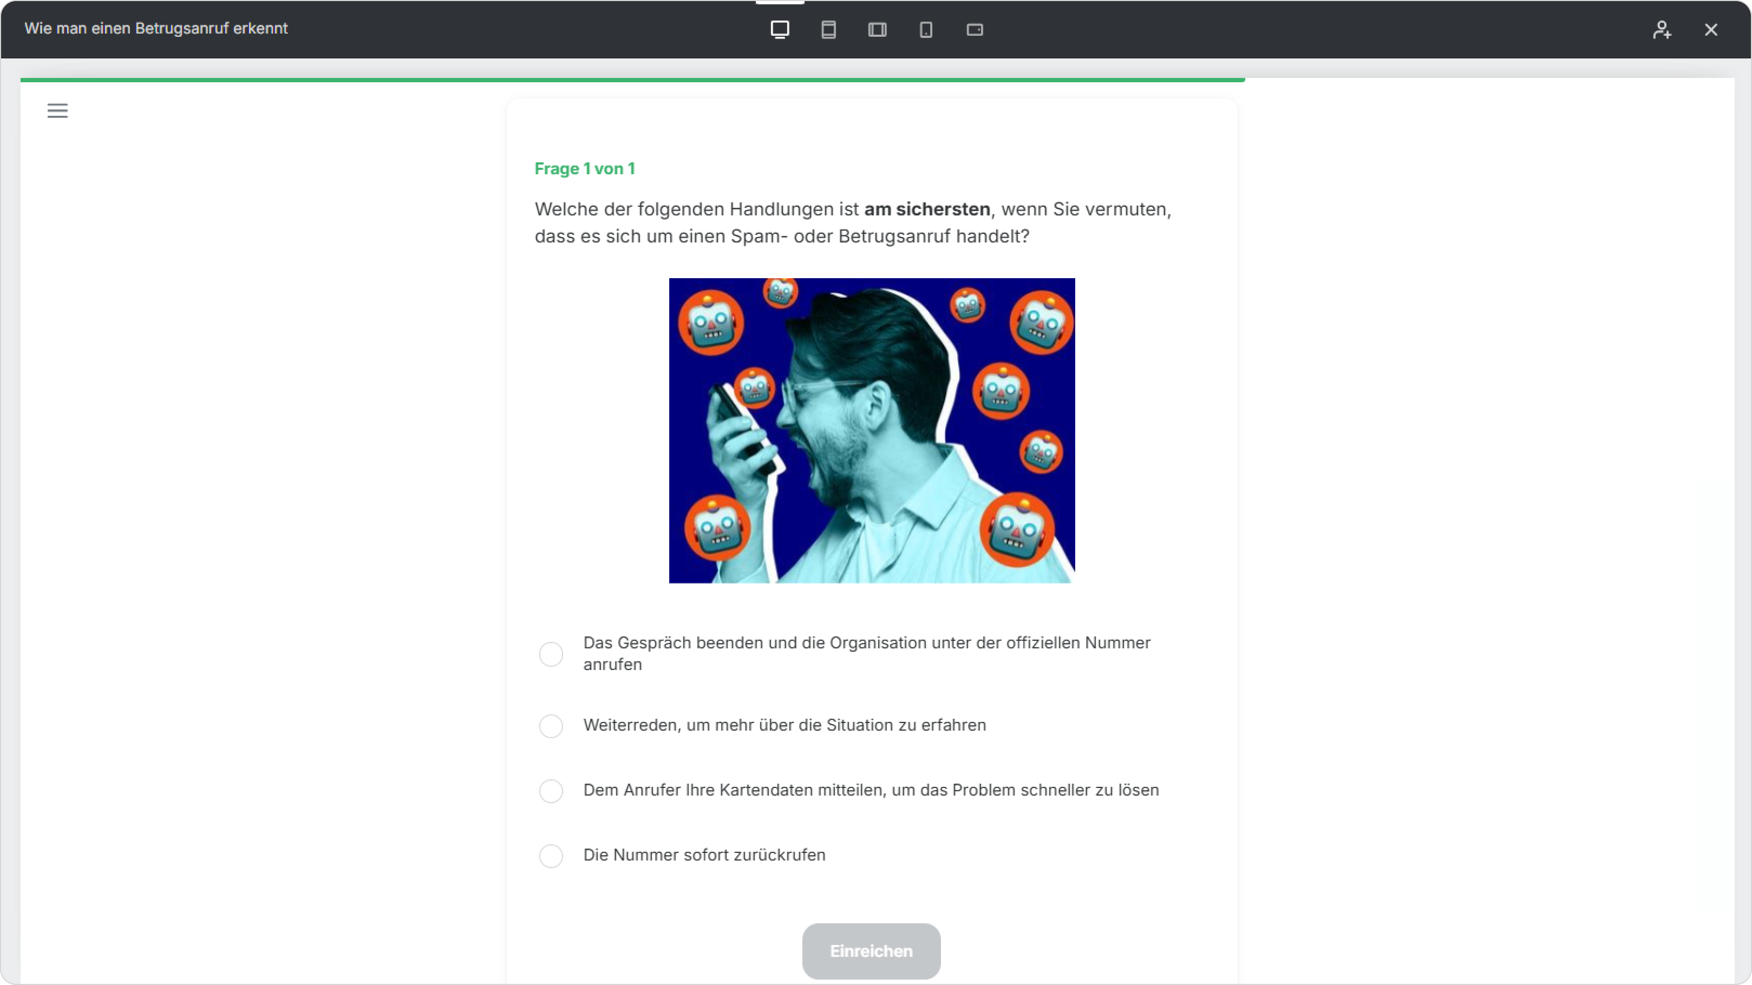
Task: Switch to phone landscape preview
Action: point(975,29)
